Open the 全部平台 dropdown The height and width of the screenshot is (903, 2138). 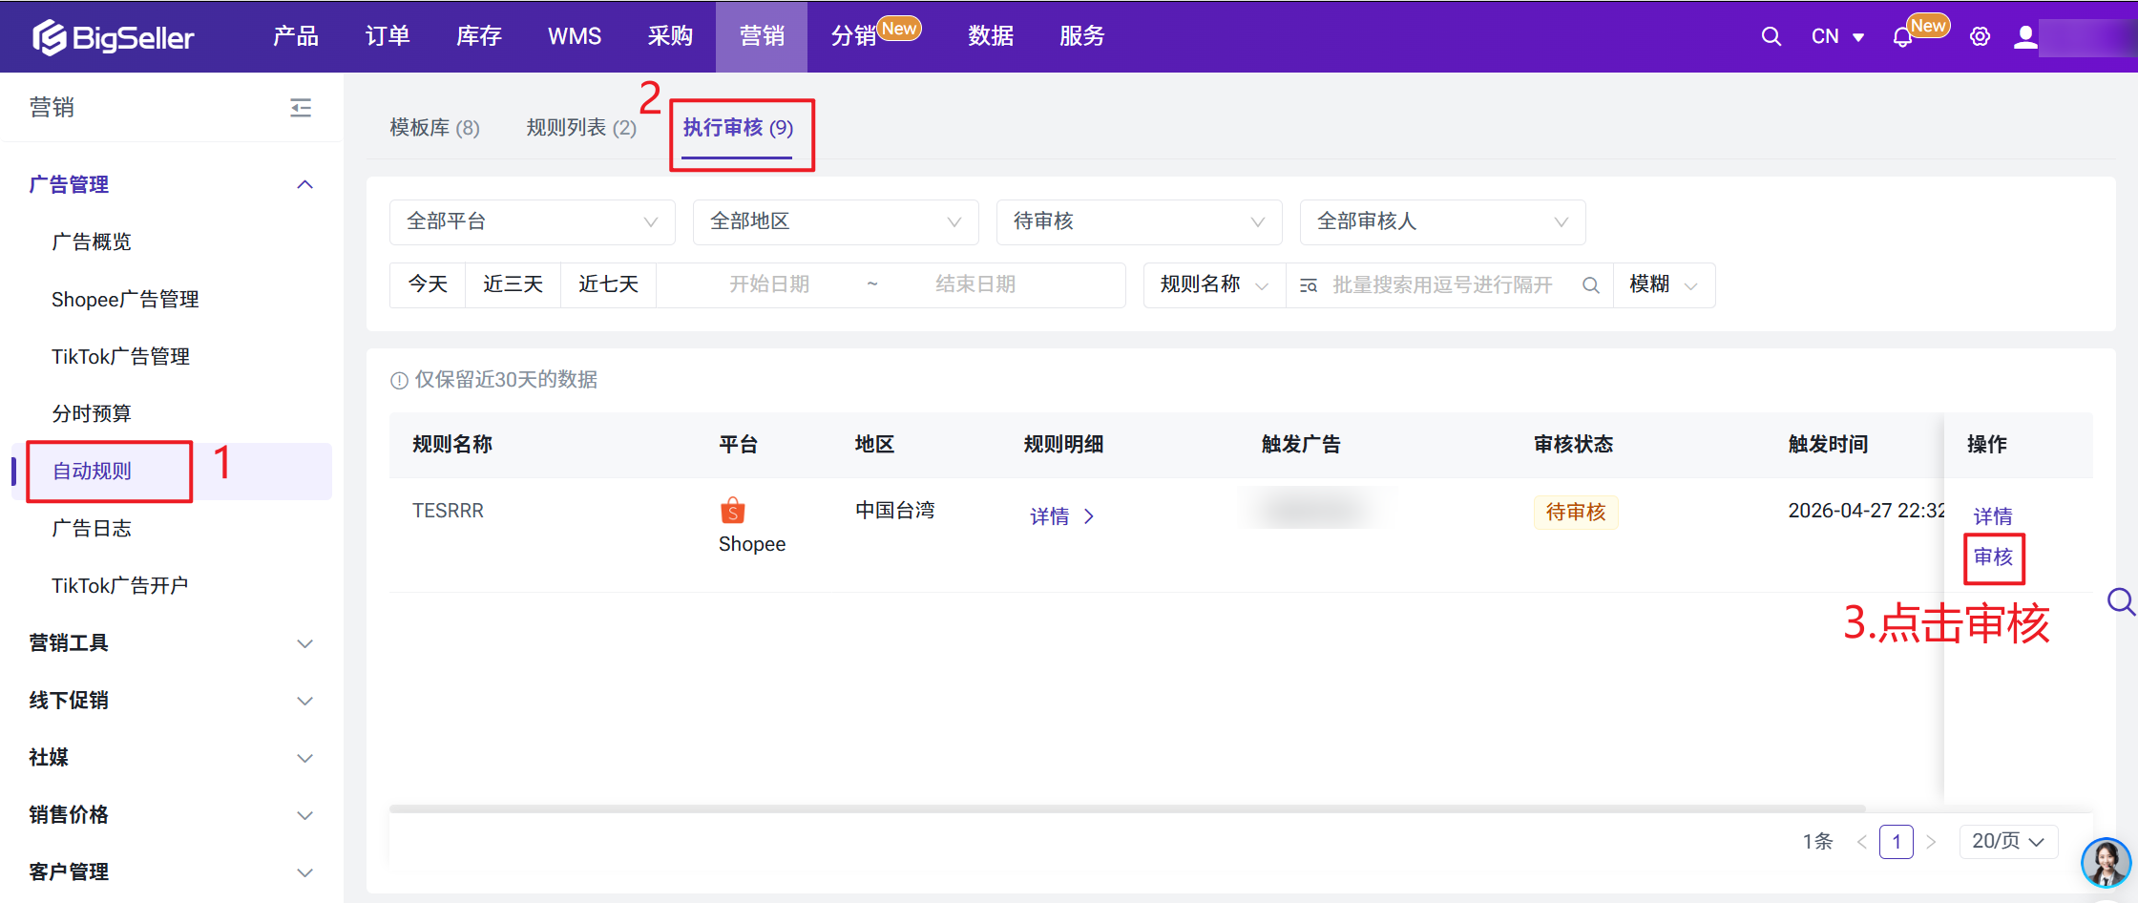532,221
